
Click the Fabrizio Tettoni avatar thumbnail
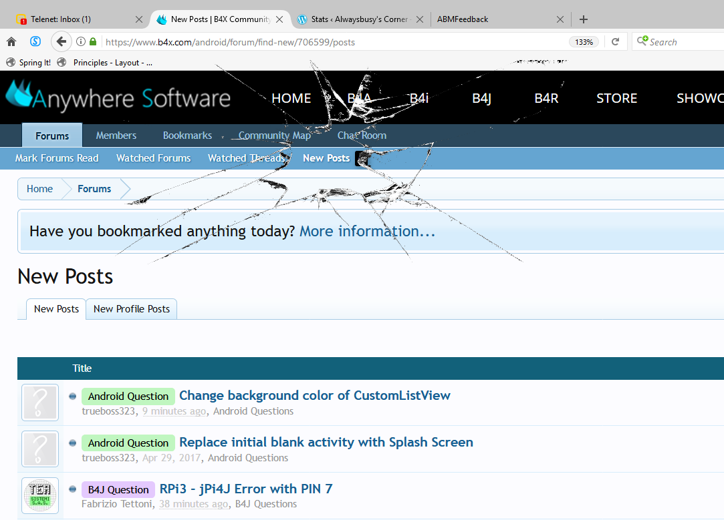[40, 495]
